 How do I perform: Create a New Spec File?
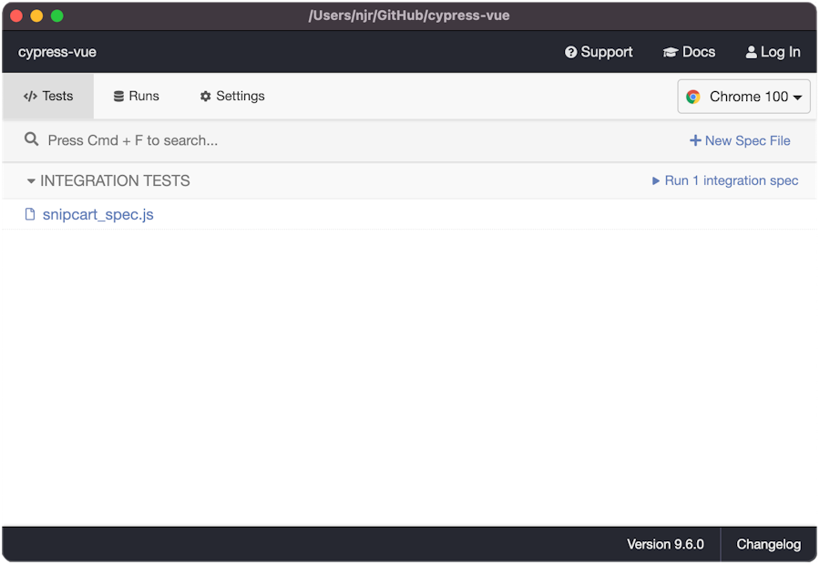740,140
